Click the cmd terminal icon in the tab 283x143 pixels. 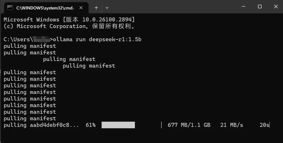click(x=10, y=8)
